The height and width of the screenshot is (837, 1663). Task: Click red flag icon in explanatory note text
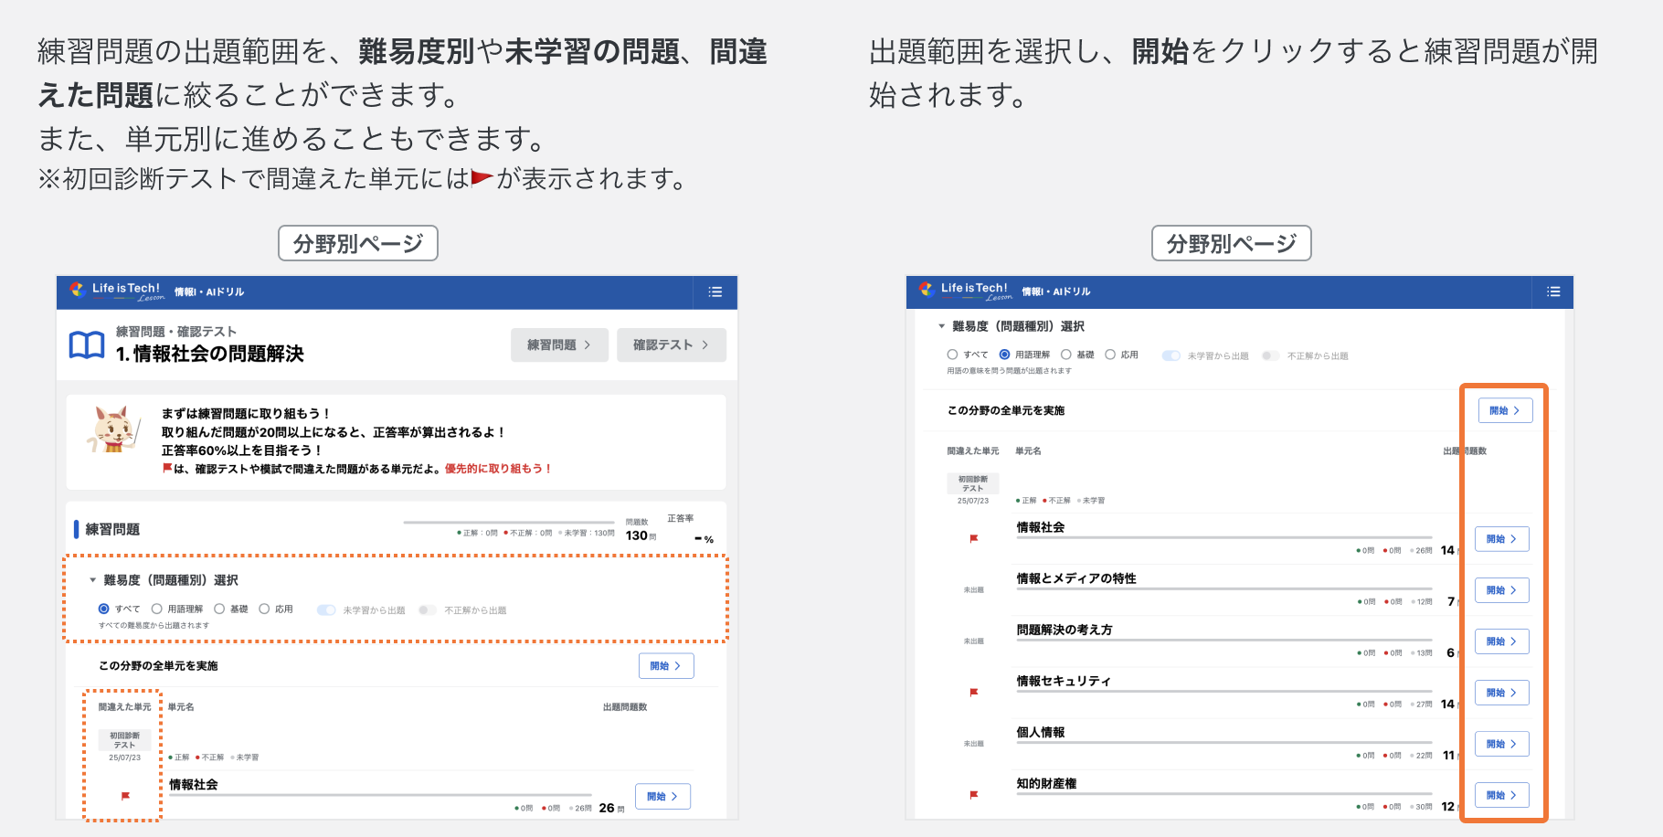pyautogui.click(x=482, y=178)
